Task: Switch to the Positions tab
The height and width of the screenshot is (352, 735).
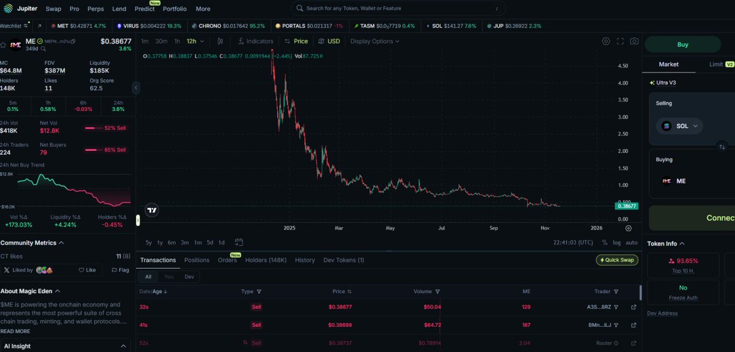Action: click(197, 260)
